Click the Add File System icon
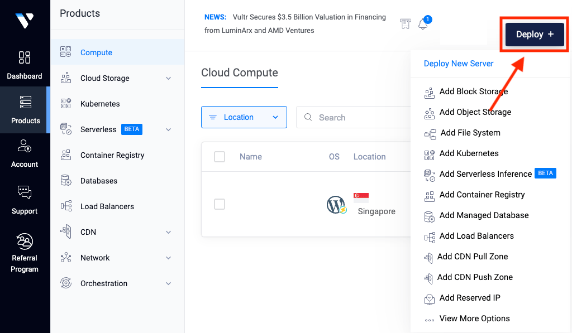572x333 pixels. (x=430, y=134)
